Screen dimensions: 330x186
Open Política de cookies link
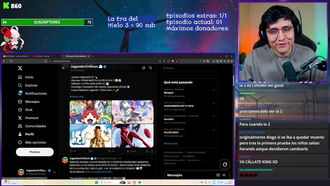(x=171, y=156)
